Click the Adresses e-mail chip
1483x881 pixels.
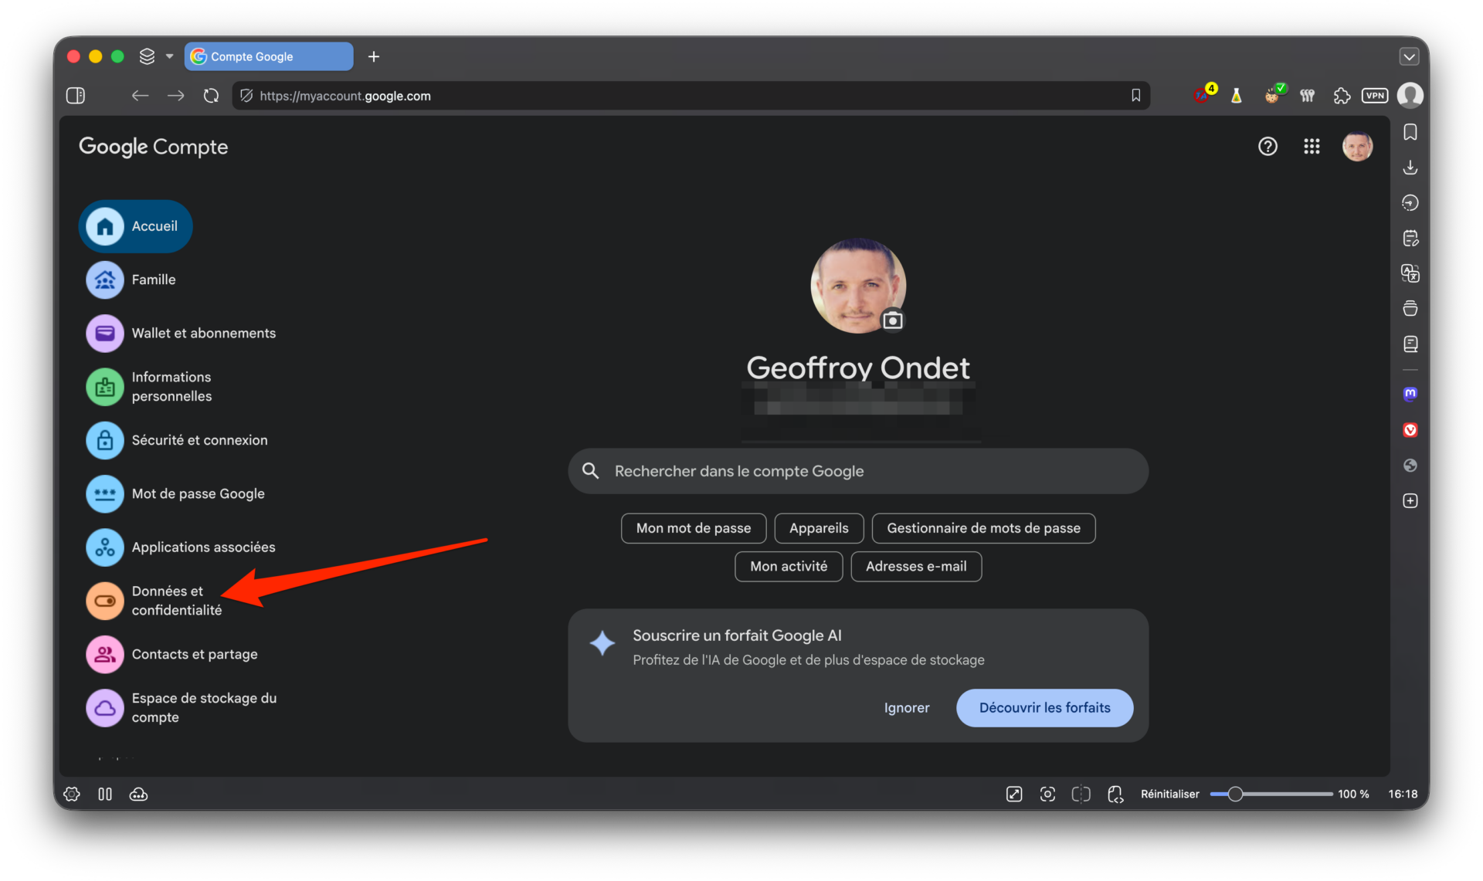point(916,566)
